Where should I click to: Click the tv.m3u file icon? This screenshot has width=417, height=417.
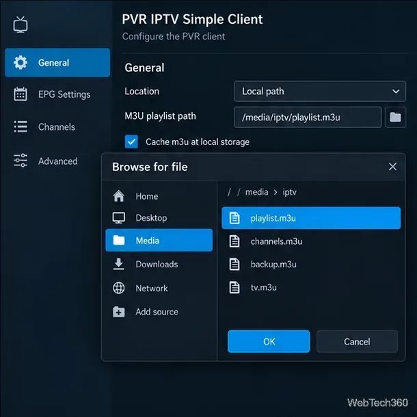point(234,288)
